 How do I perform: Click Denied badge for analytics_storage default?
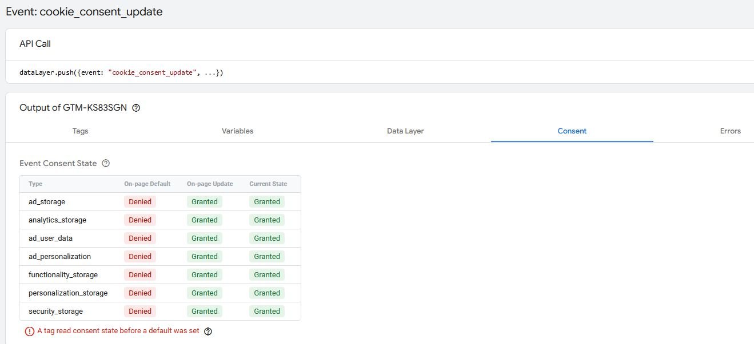140,220
